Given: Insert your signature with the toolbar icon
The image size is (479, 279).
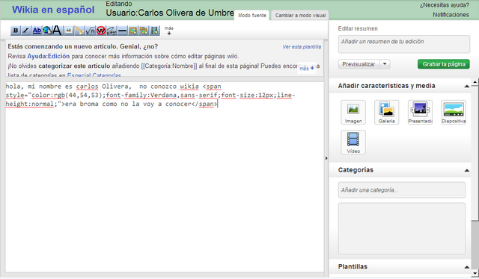Looking at the screenshot, I should pyautogui.click(x=112, y=31).
